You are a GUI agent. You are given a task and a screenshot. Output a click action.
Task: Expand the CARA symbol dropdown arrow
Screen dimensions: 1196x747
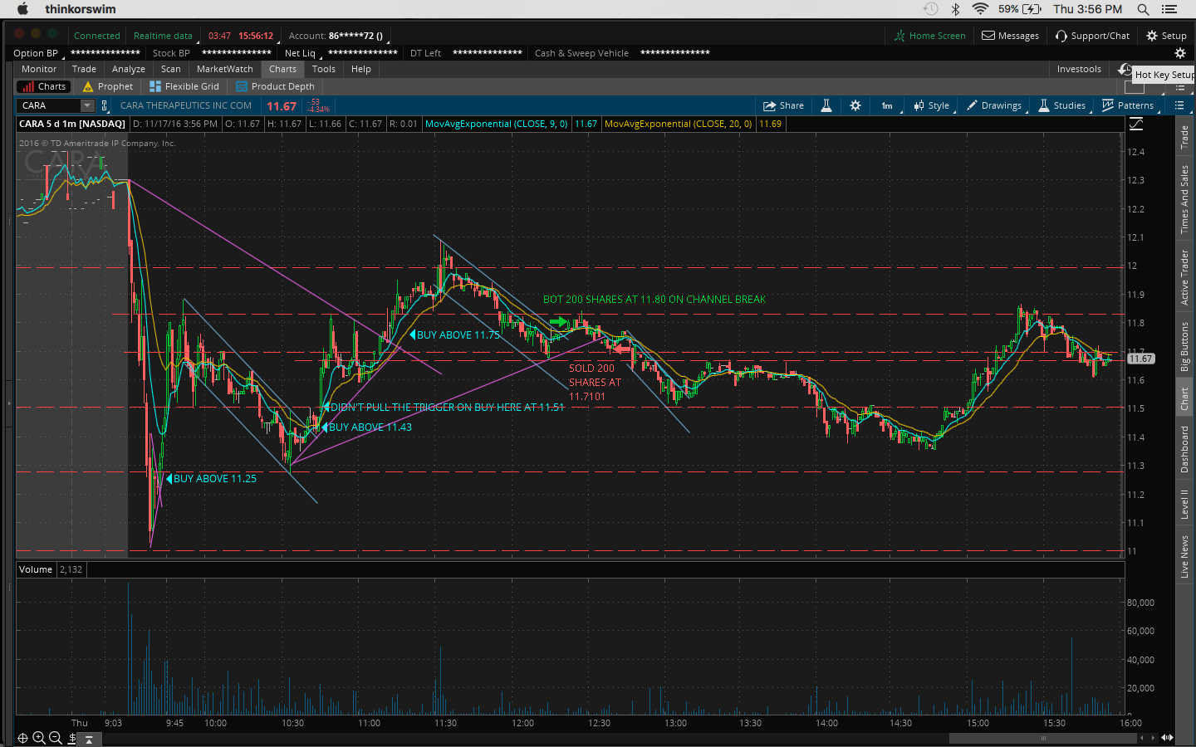coord(87,105)
